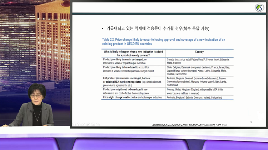The width and height of the screenshot is (268, 150).
Task: Click the slide number 9
Action: 251,122
